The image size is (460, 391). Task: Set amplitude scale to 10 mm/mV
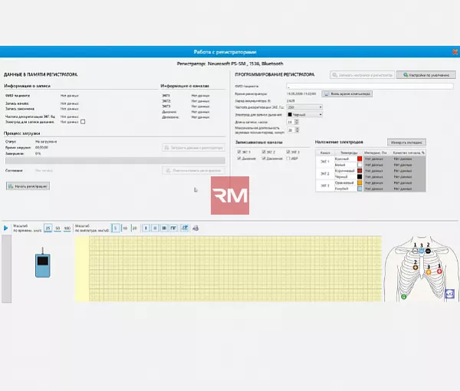click(x=125, y=228)
